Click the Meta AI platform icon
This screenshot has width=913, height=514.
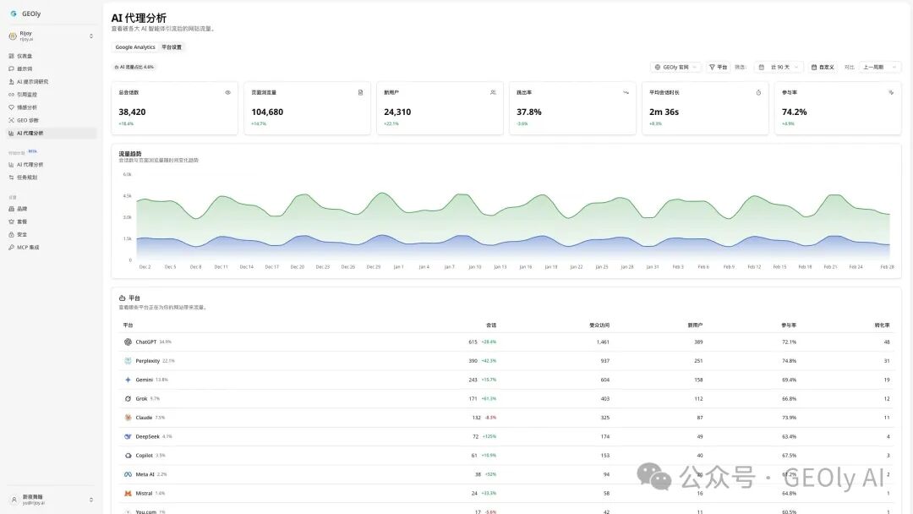(x=128, y=474)
